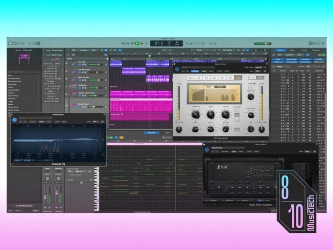
Task: Adjust the Phat Live Bass volume slider
Action: (95, 80)
